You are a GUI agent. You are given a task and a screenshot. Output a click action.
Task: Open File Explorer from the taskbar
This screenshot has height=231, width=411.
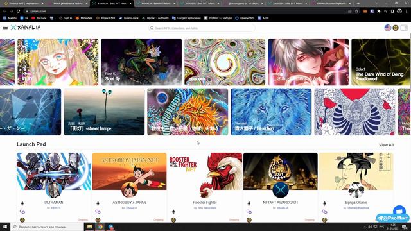(90, 227)
